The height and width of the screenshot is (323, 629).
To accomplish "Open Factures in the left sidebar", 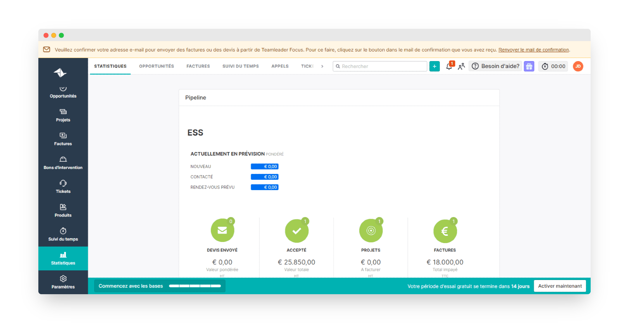I will [x=63, y=139].
